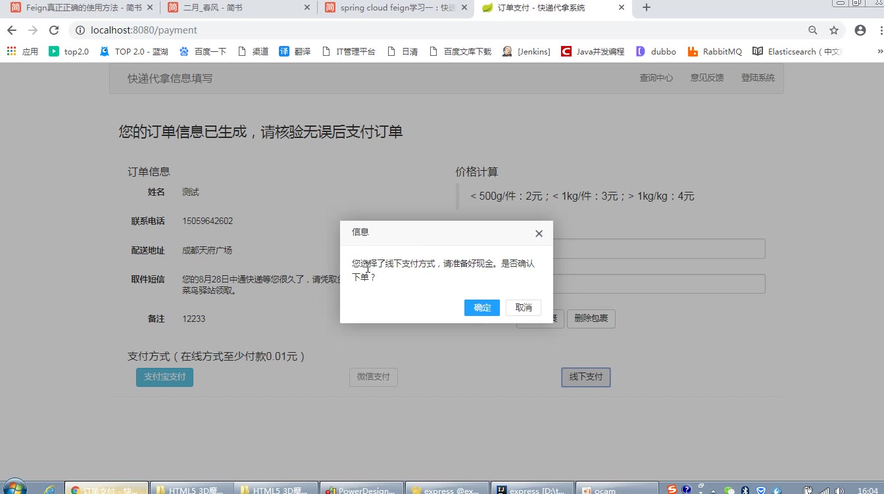Viewport: 884px width, 494px height.
Task: Open the 百度一下 bookmark
Action: click(x=203, y=51)
